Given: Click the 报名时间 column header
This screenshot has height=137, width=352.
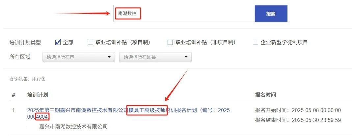Looking at the screenshot, I should pyautogui.click(x=265, y=95).
